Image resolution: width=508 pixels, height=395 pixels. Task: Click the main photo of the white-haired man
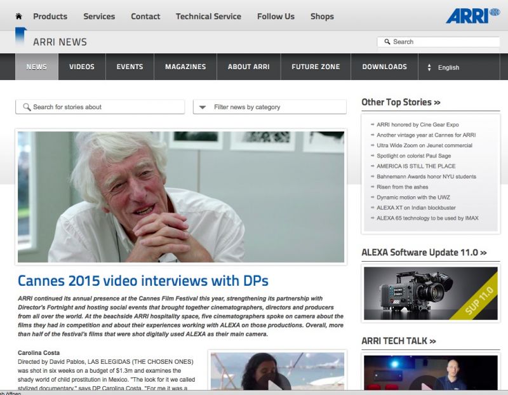pyautogui.click(x=181, y=197)
